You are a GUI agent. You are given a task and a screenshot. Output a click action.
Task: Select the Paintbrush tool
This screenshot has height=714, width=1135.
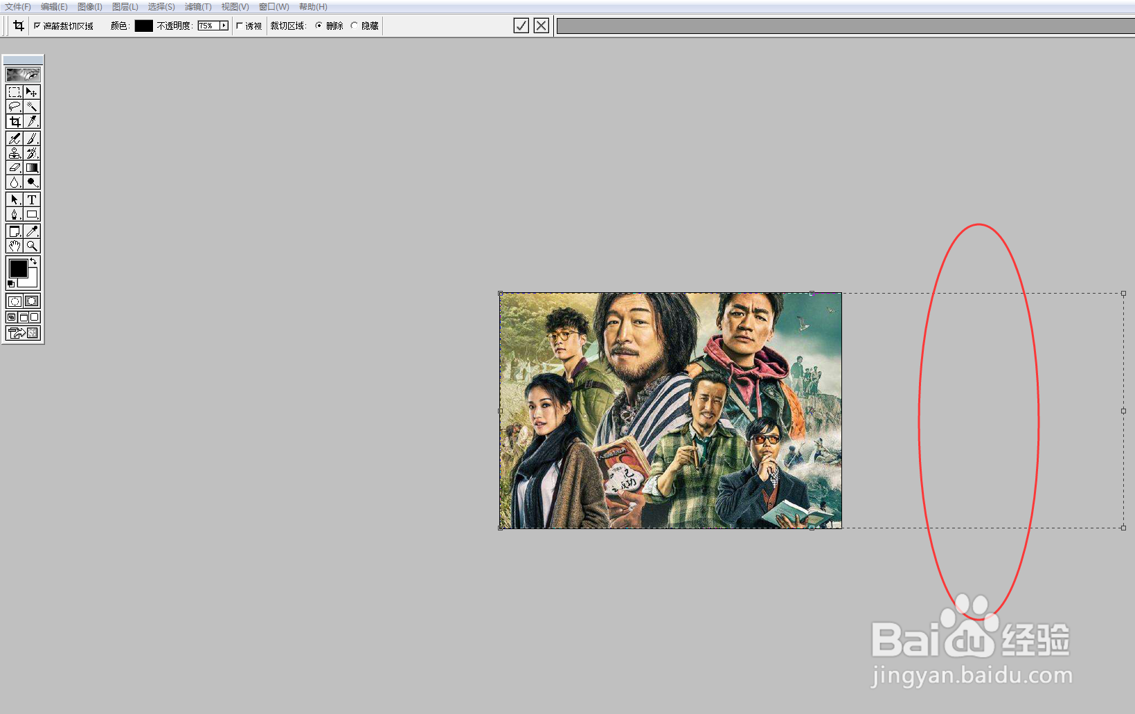coord(32,139)
